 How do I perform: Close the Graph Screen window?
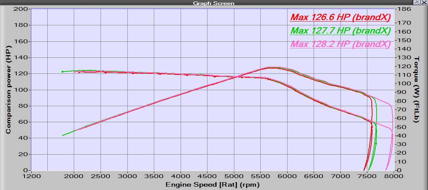(x=424, y=2)
